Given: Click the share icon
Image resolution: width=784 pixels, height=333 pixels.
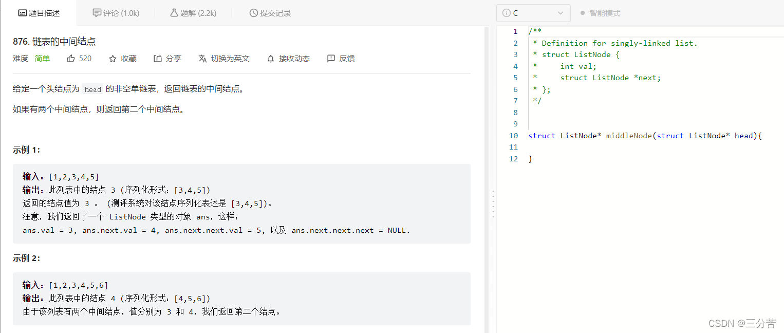Looking at the screenshot, I should tap(158, 59).
